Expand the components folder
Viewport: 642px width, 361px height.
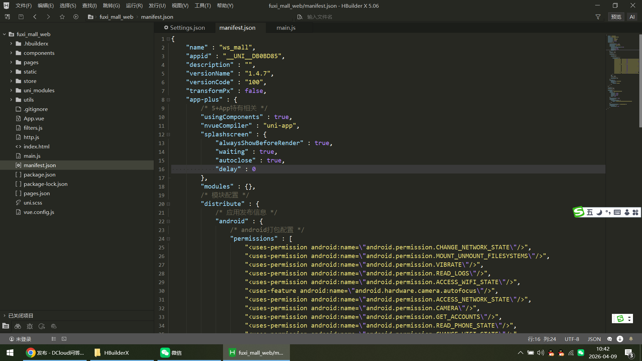[x=11, y=53]
